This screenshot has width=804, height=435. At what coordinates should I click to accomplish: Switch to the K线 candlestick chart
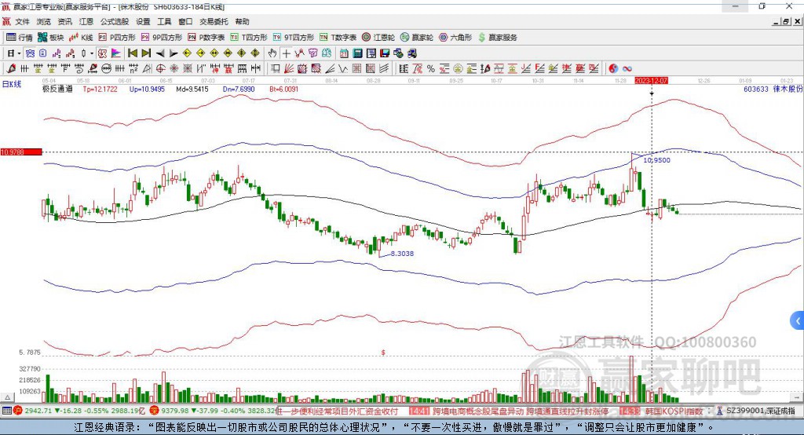81,38
